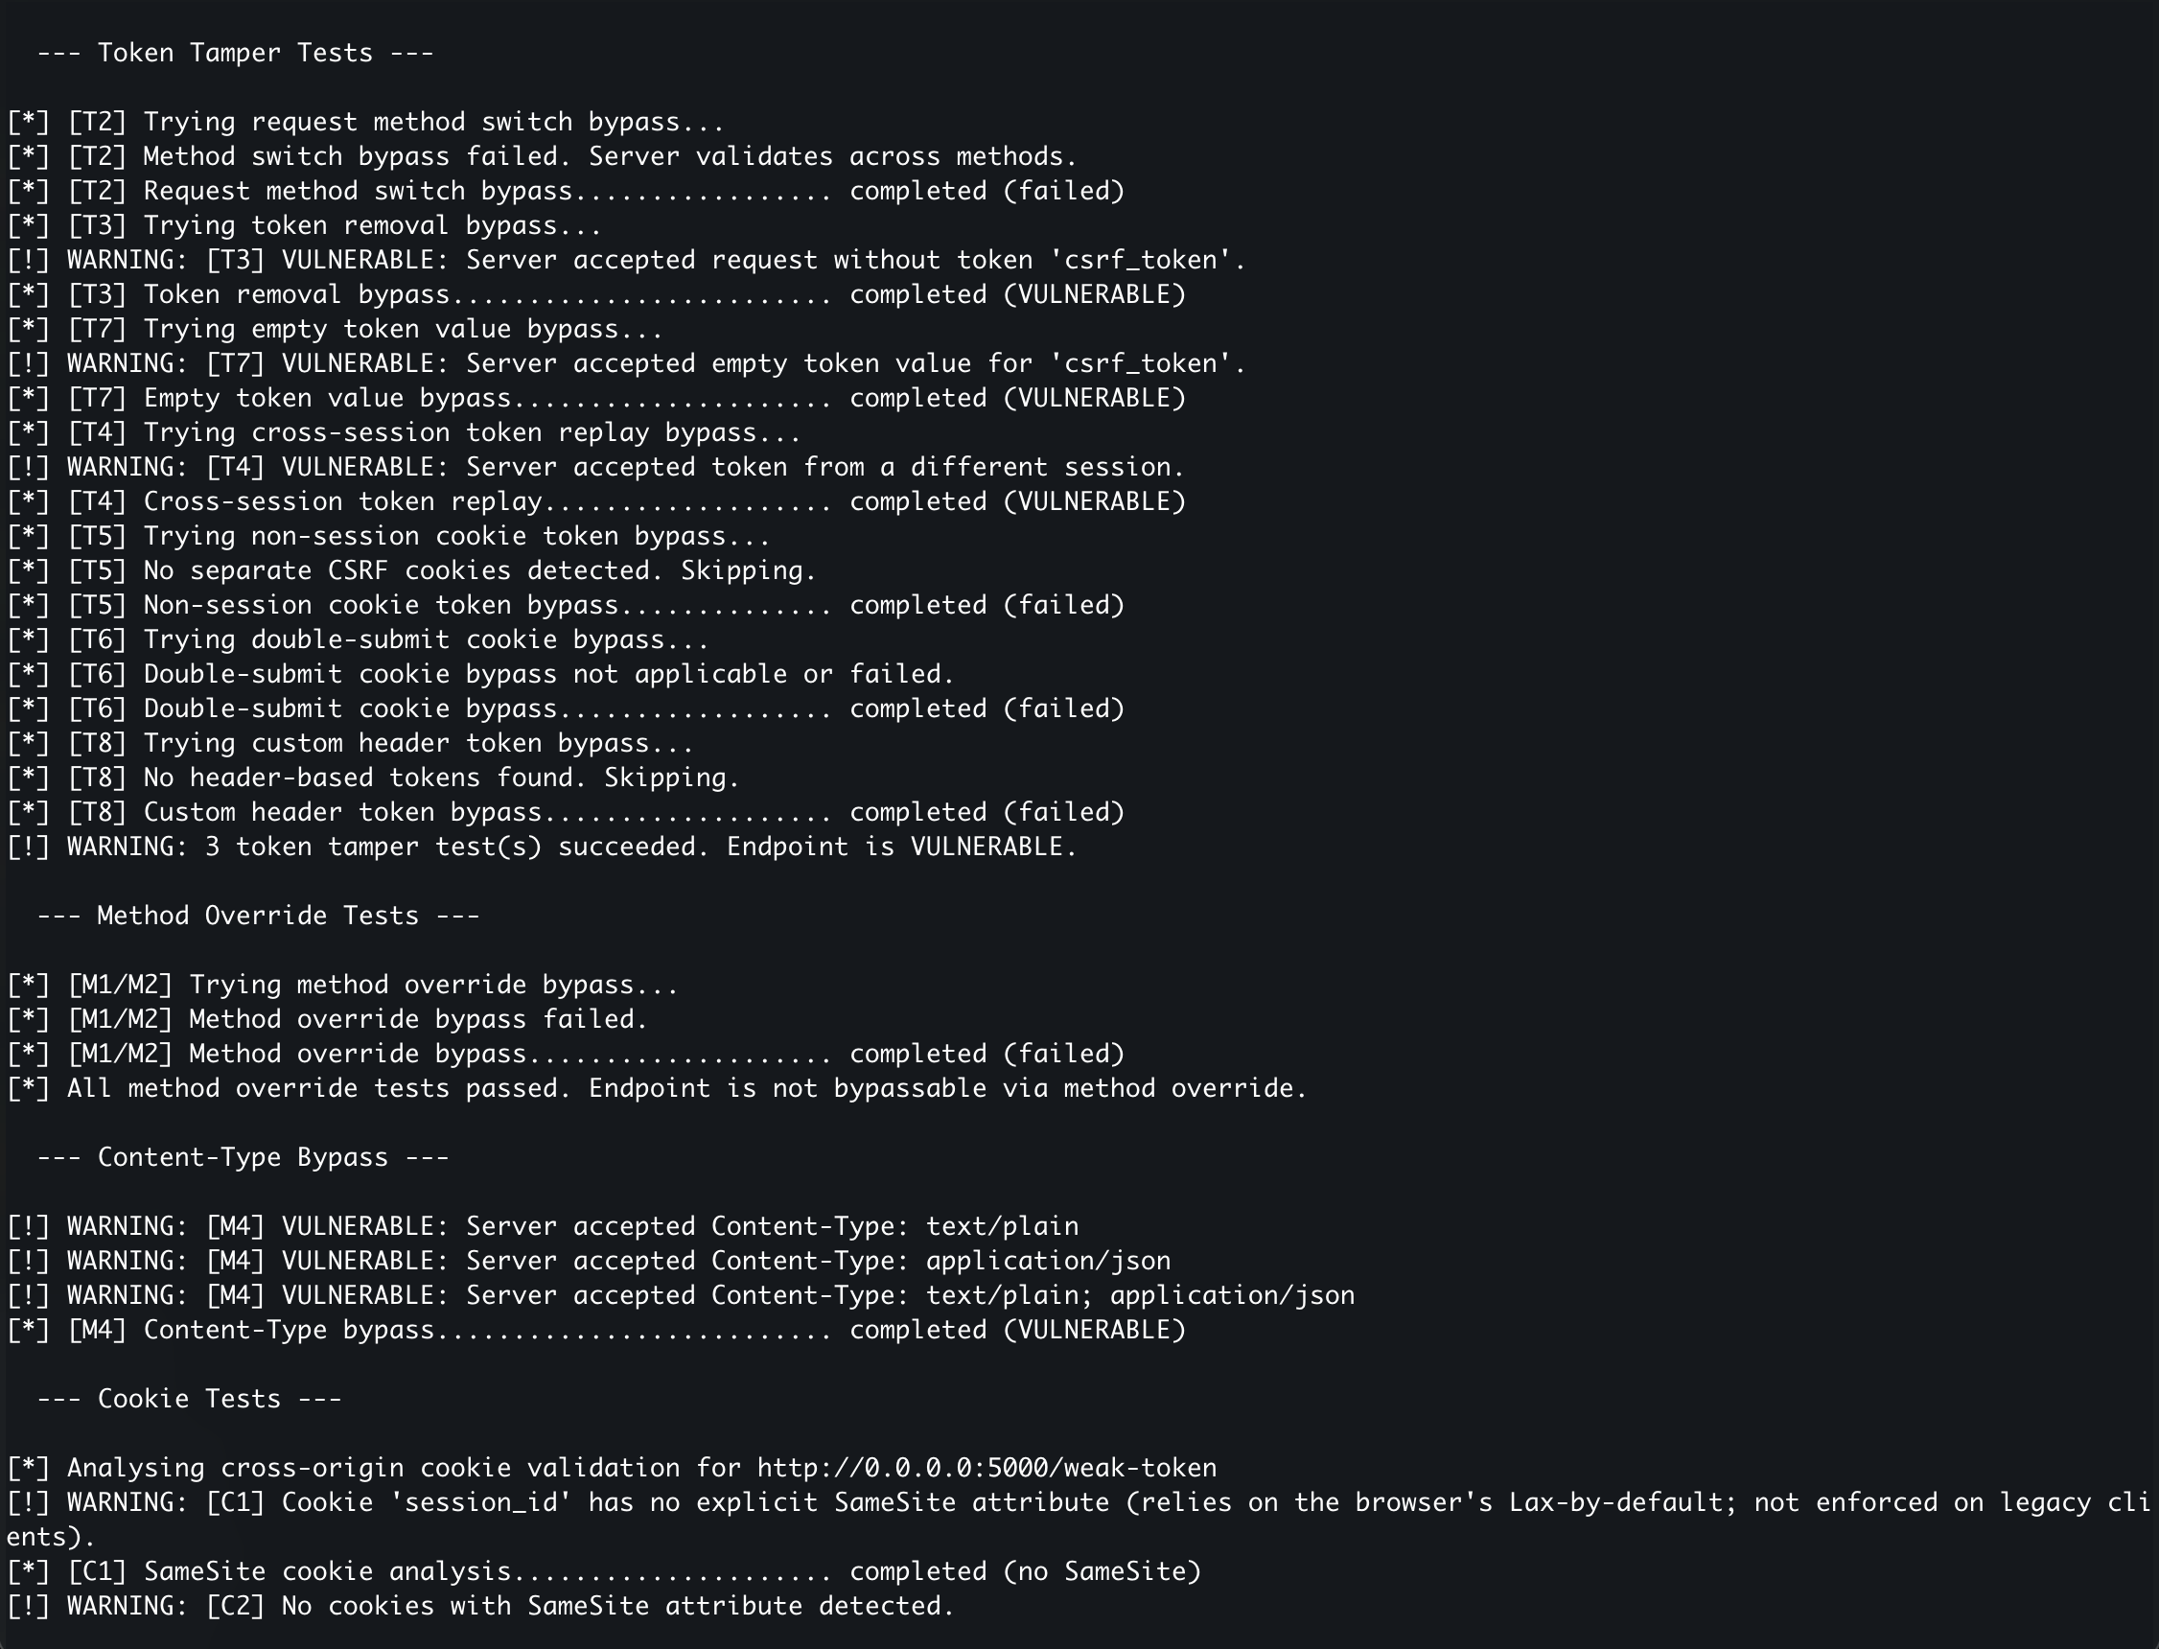
Task: Click the 'text/plain; application/json' warning line
Action: [681, 1295]
